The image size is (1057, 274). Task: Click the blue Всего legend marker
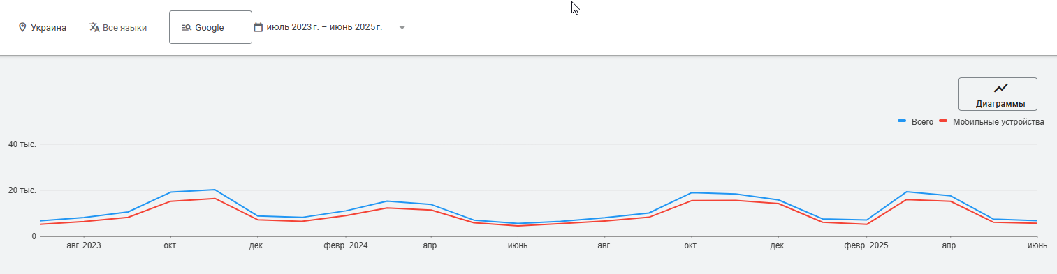pos(902,121)
